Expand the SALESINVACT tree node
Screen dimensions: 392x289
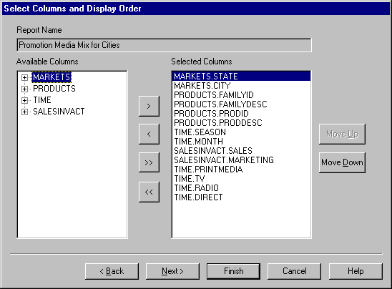(24, 112)
